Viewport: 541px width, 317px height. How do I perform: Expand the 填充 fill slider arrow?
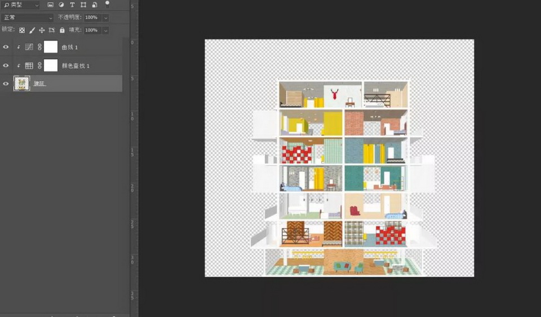point(105,30)
